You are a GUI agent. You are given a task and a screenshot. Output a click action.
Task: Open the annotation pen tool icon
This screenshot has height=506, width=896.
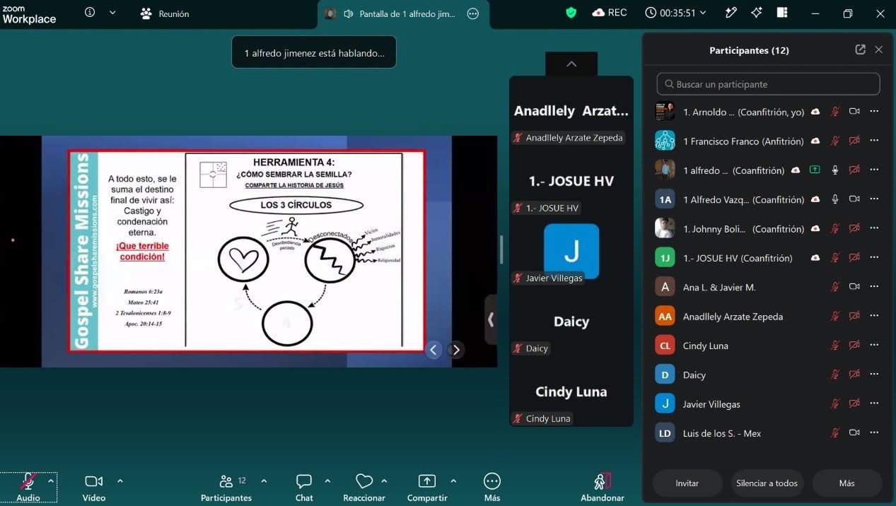pos(731,13)
